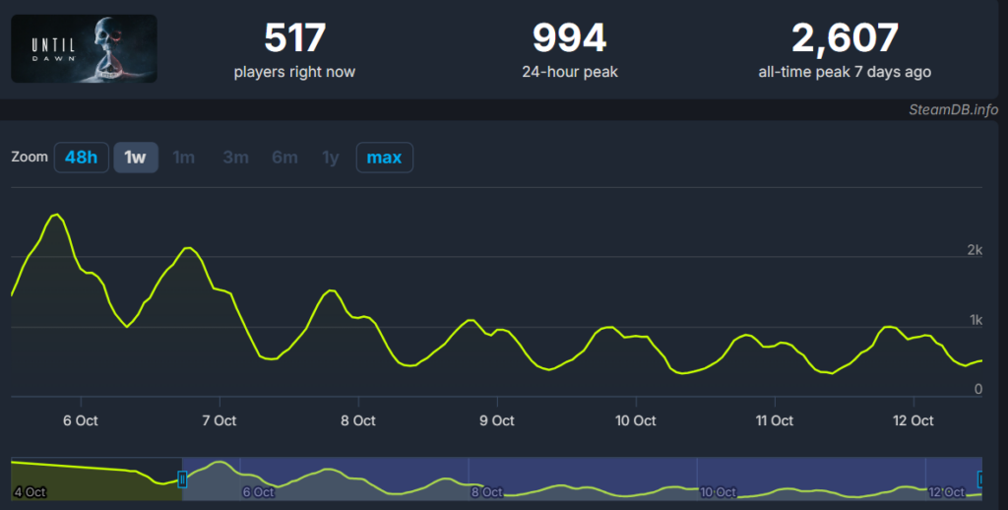This screenshot has height=510, width=1008.
Task: Click the right navigator range handle
Action: pos(980,478)
